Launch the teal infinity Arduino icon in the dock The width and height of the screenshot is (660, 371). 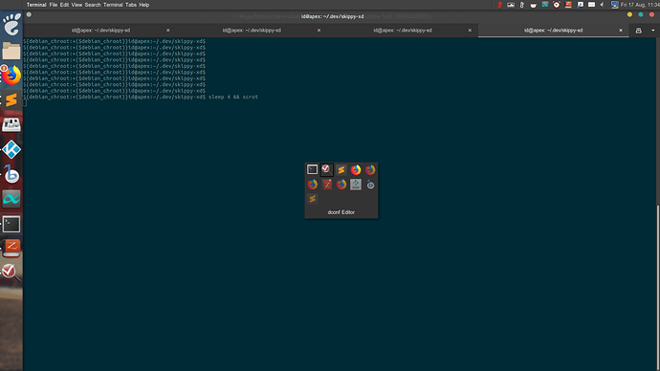(11, 199)
